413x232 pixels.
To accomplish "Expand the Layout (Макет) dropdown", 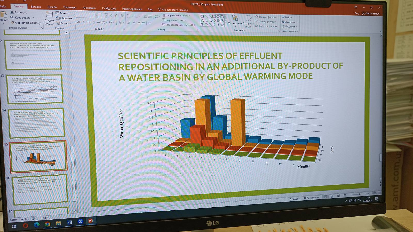I will pos(63,13).
